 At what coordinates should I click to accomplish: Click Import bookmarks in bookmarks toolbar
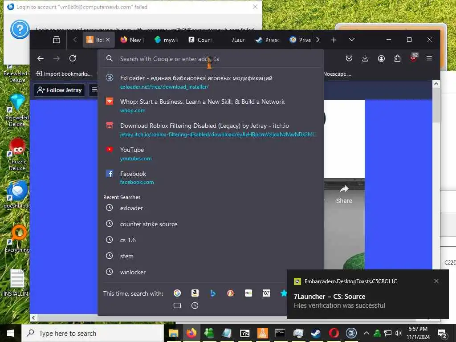64,74
